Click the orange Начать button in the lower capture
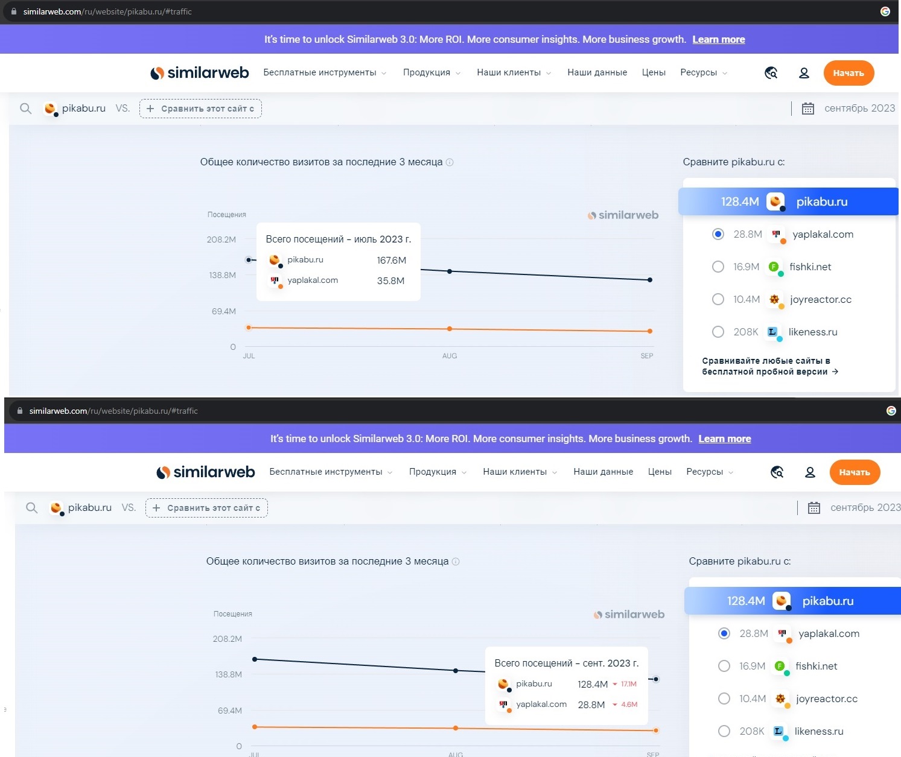Screen dimensions: 901x757 pos(855,472)
